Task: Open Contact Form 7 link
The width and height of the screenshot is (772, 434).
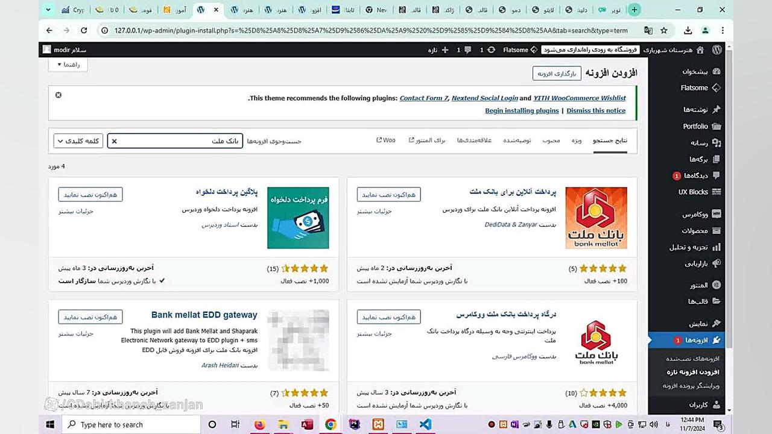Action: 423,98
